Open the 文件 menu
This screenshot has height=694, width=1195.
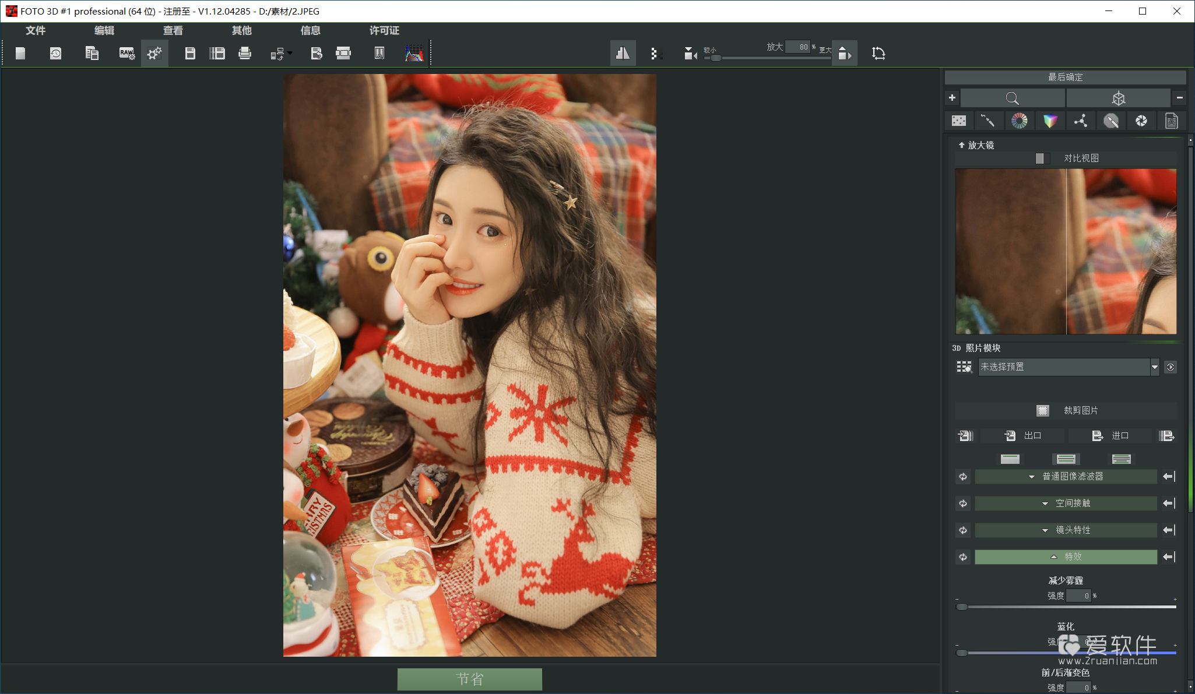click(x=36, y=30)
